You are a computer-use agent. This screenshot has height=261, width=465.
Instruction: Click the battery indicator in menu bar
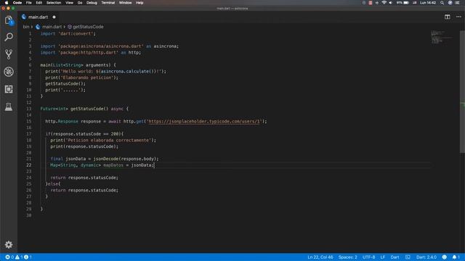[x=403, y=3]
